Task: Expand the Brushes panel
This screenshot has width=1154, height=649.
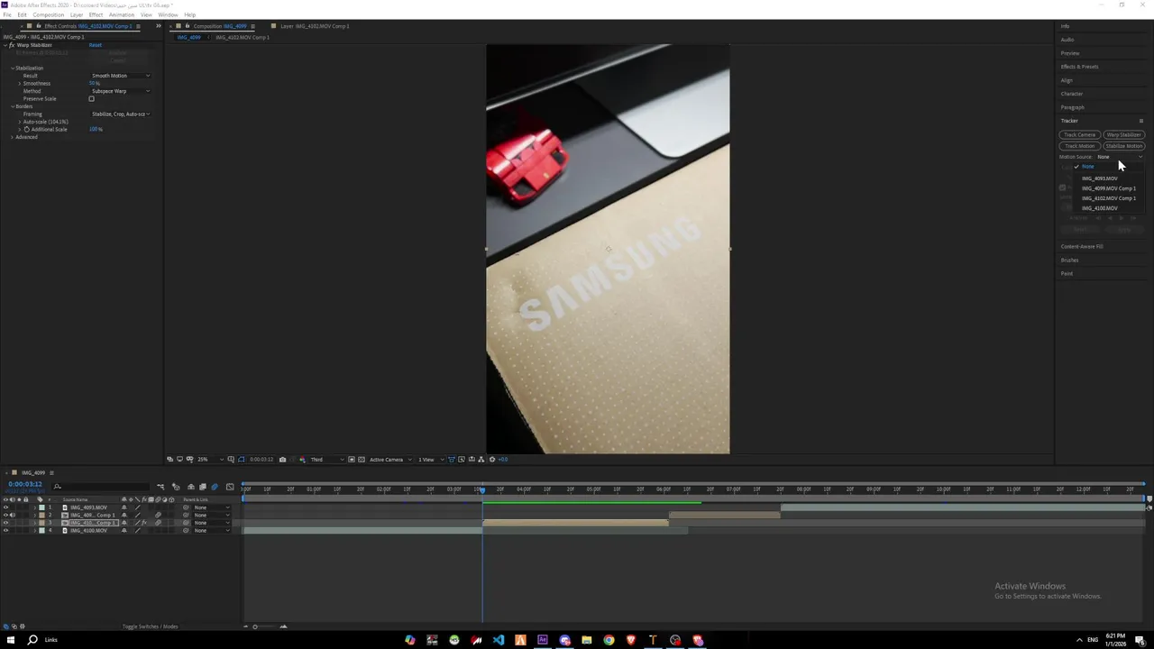Action: 1069,260
